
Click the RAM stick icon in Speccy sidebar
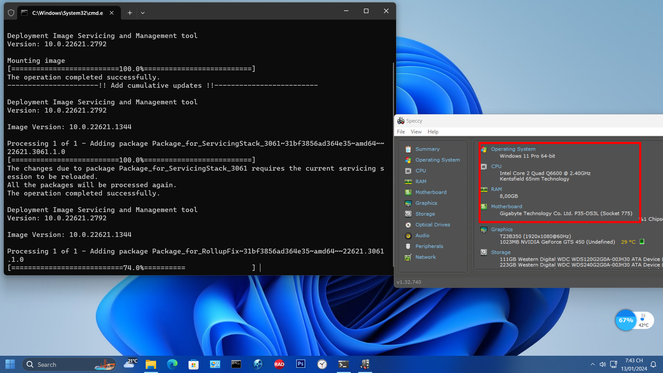pos(408,181)
